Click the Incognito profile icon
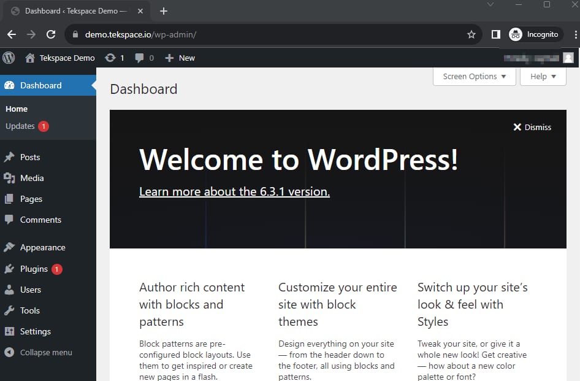Viewport: 580px width, 381px height. tap(515, 34)
